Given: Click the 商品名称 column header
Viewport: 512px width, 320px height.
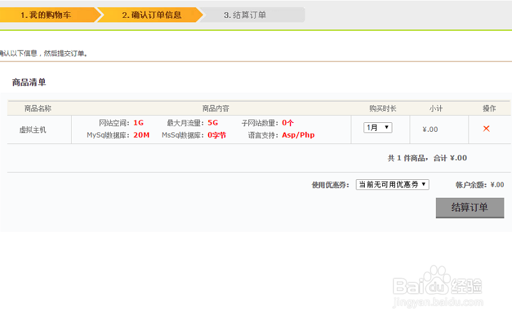Looking at the screenshot, I should tap(38, 108).
